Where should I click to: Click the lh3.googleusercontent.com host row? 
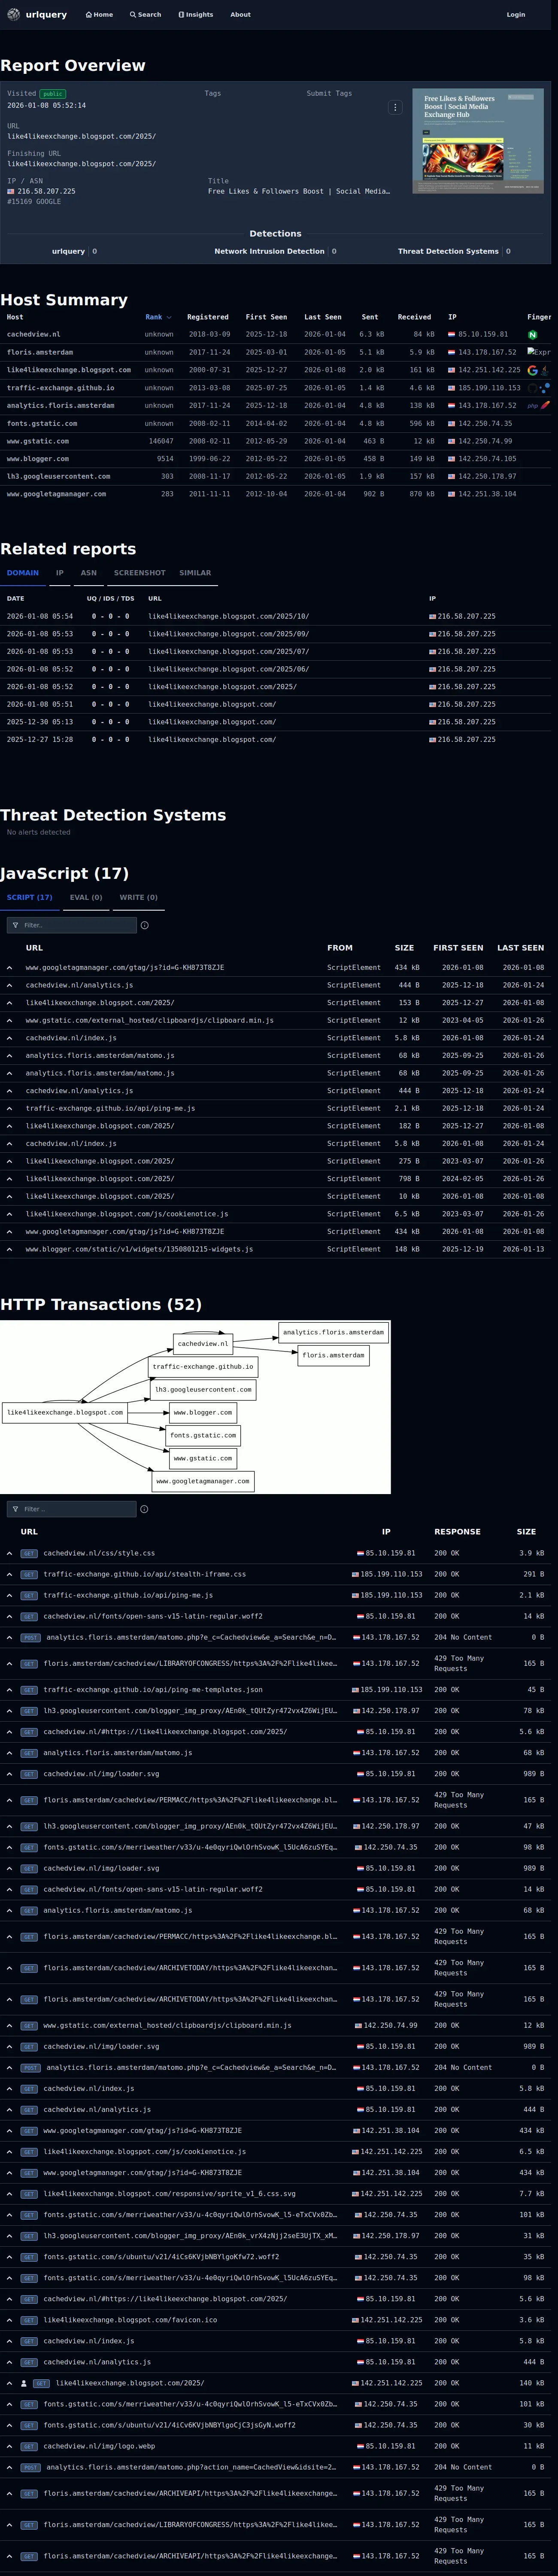point(275,477)
